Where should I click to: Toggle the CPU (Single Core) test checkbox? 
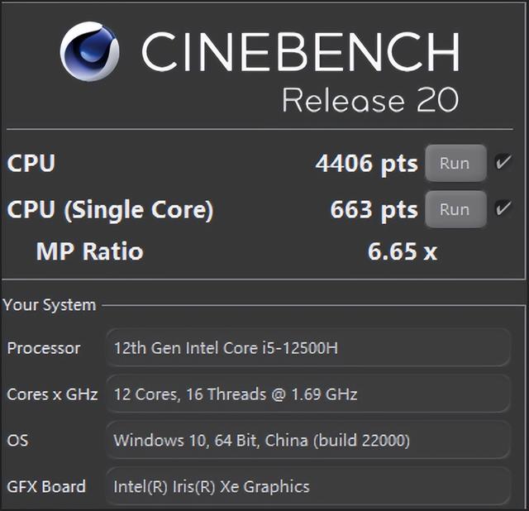coord(503,208)
